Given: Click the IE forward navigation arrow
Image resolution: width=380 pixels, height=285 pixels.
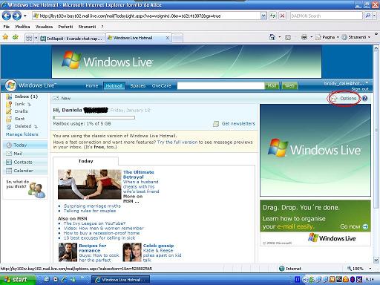Looking at the screenshot, I should point(17,16).
